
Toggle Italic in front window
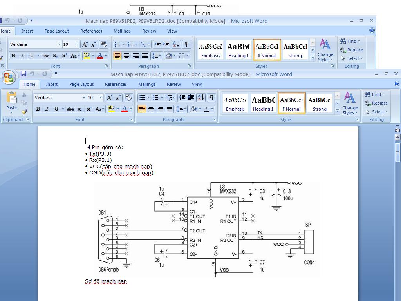click(x=47, y=109)
